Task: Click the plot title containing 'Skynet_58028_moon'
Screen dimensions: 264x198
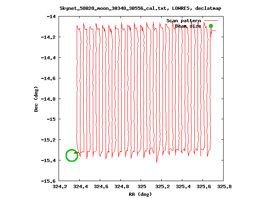Action: (x=140, y=8)
